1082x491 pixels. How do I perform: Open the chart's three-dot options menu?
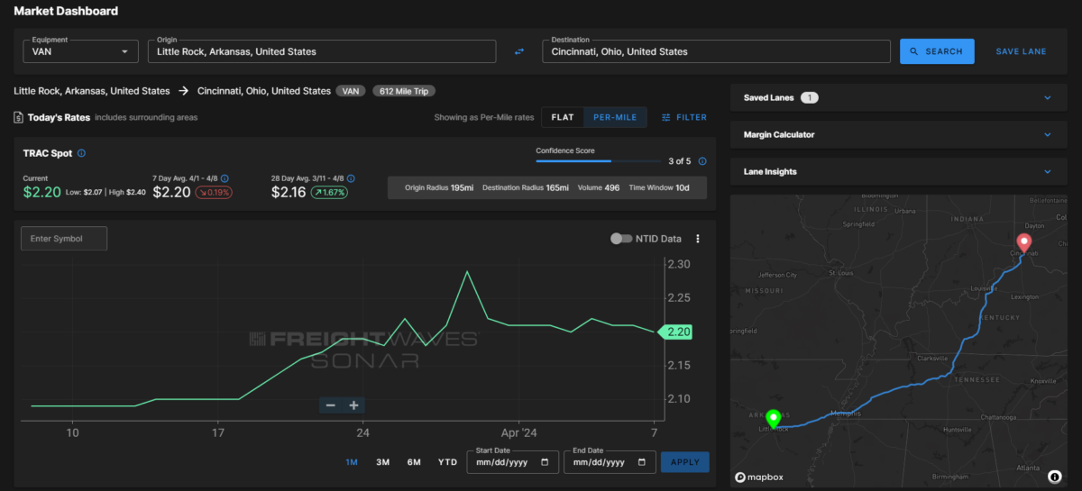(697, 239)
